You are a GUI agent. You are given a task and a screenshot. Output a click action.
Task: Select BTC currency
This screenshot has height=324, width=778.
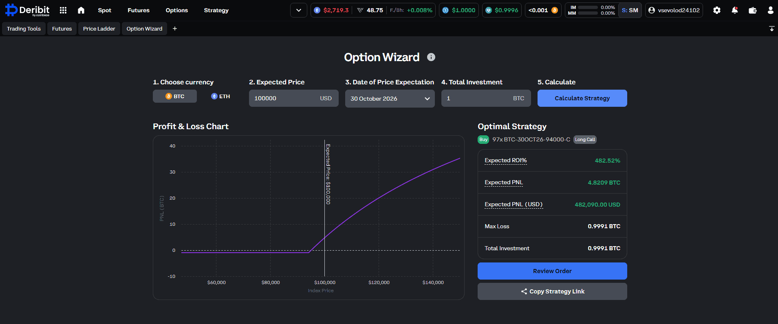[175, 96]
